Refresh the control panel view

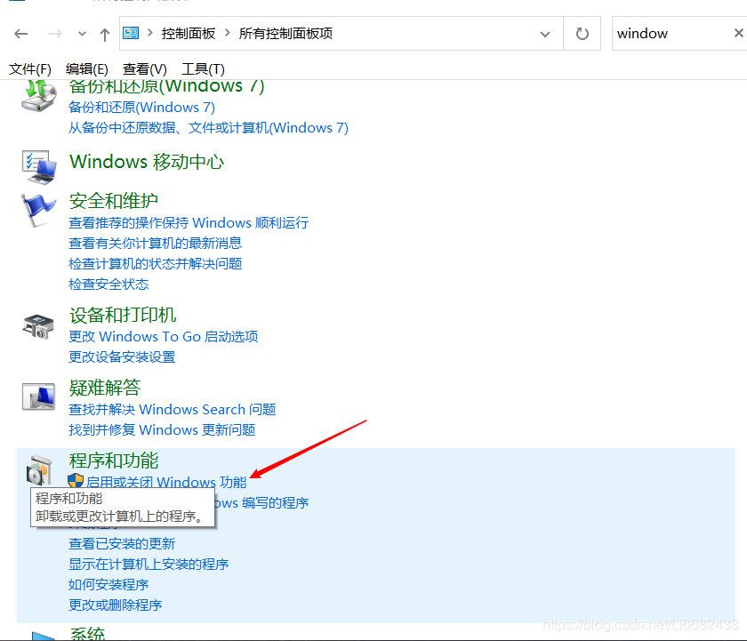pyautogui.click(x=582, y=34)
